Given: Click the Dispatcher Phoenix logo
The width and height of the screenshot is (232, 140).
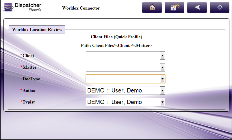Looking at the screenshot, I should click(22, 7).
